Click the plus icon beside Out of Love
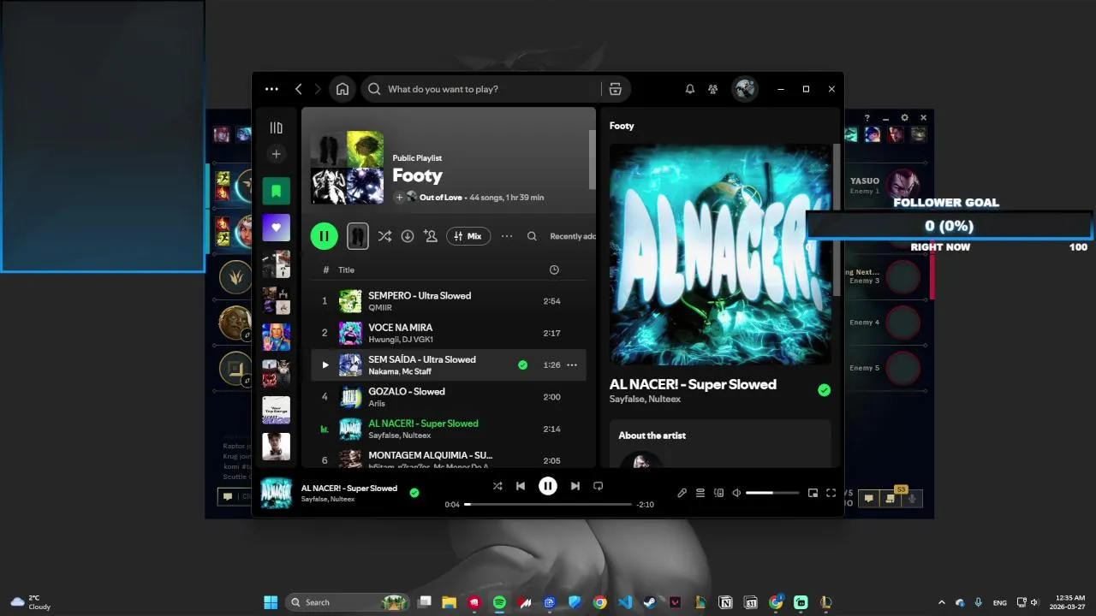 [x=399, y=198]
